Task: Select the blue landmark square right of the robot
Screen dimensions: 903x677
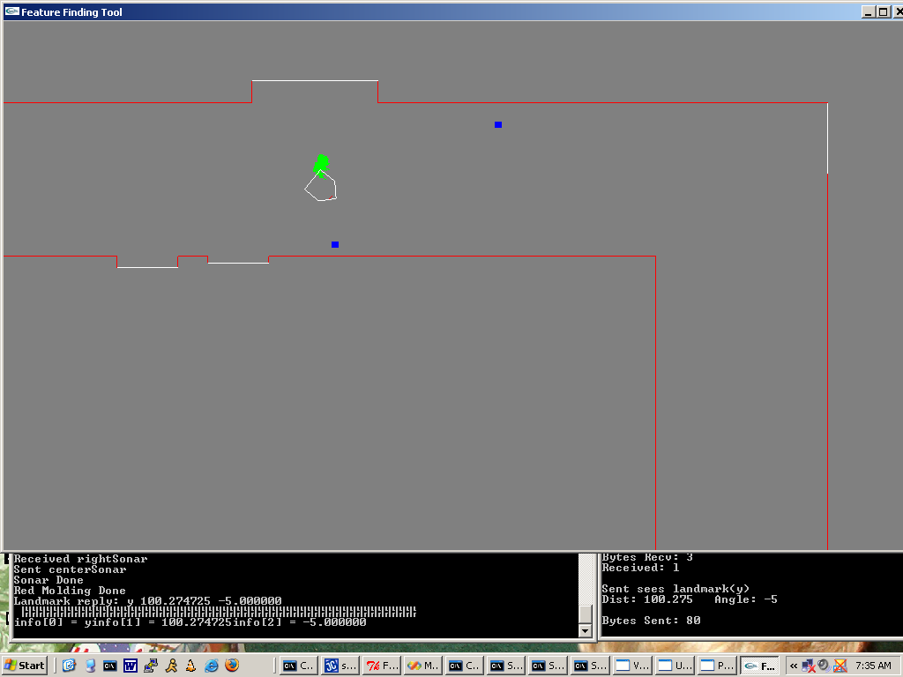Action: click(498, 124)
